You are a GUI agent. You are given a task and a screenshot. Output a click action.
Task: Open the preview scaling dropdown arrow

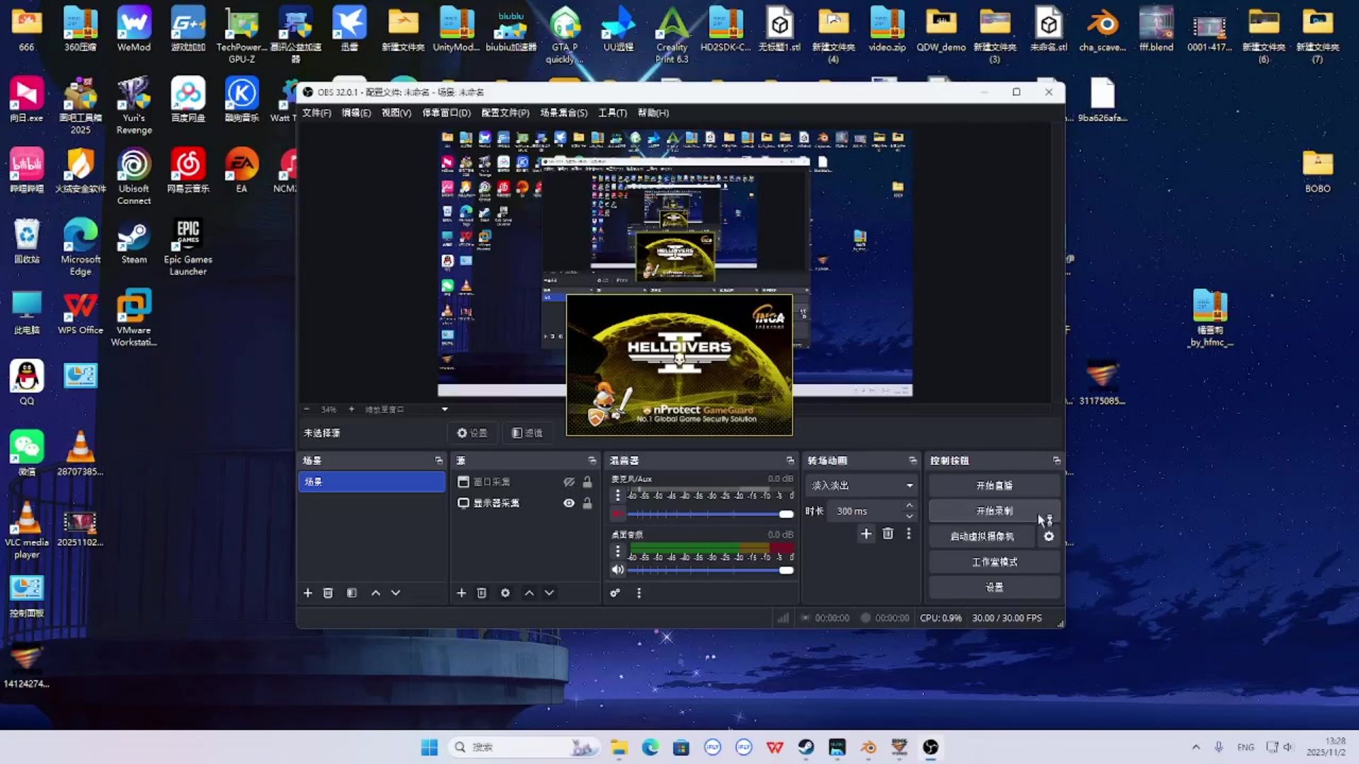(x=445, y=409)
